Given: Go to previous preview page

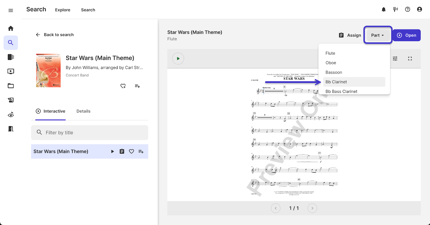Looking at the screenshot, I should point(276,208).
